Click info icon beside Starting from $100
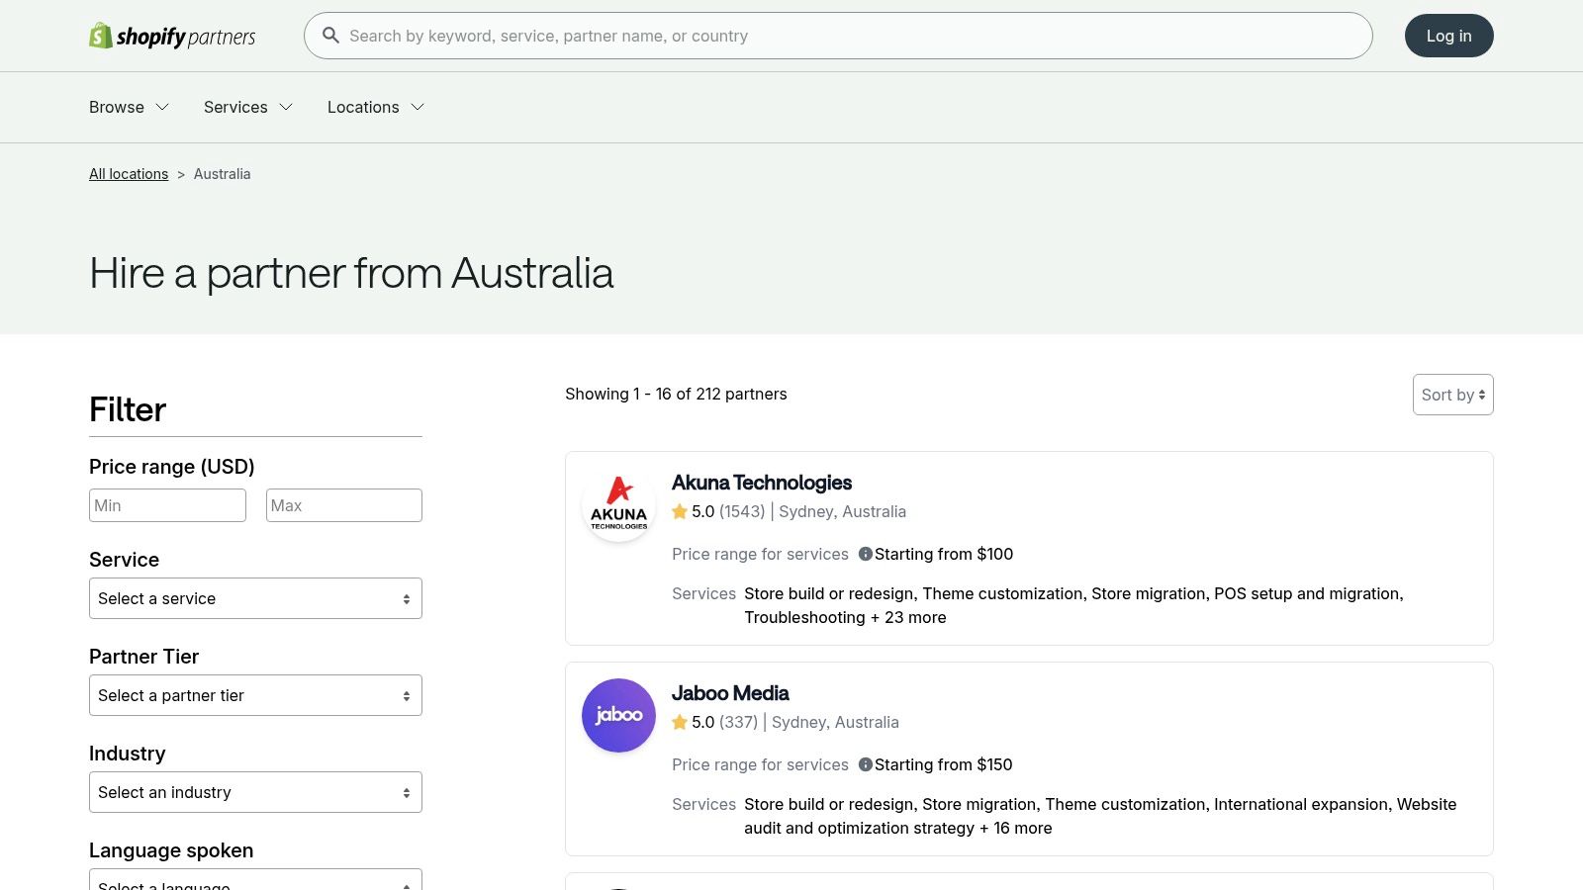This screenshot has height=890, width=1583. tap(866, 554)
